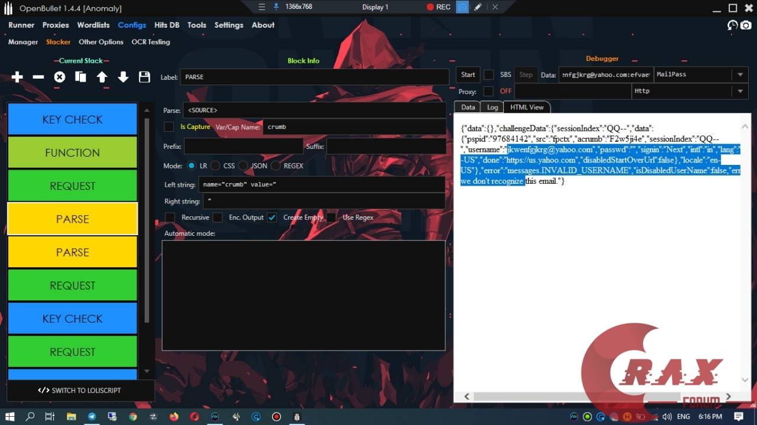The image size is (757, 425).
Task: Open File Explorer from the taskbar
Action: (x=71, y=417)
